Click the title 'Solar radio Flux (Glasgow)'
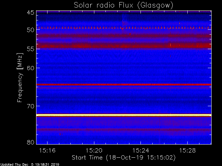Screen dimensions: 222x166 (123, 5)
